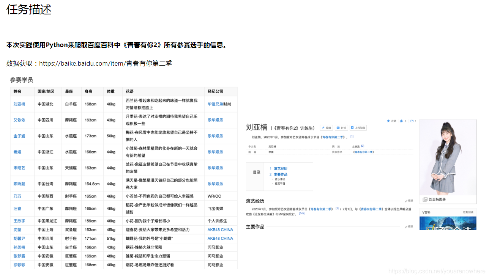Screen dimensions: 489x278
Task: Click the 任务描述 page heading
Action: pos(29,9)
